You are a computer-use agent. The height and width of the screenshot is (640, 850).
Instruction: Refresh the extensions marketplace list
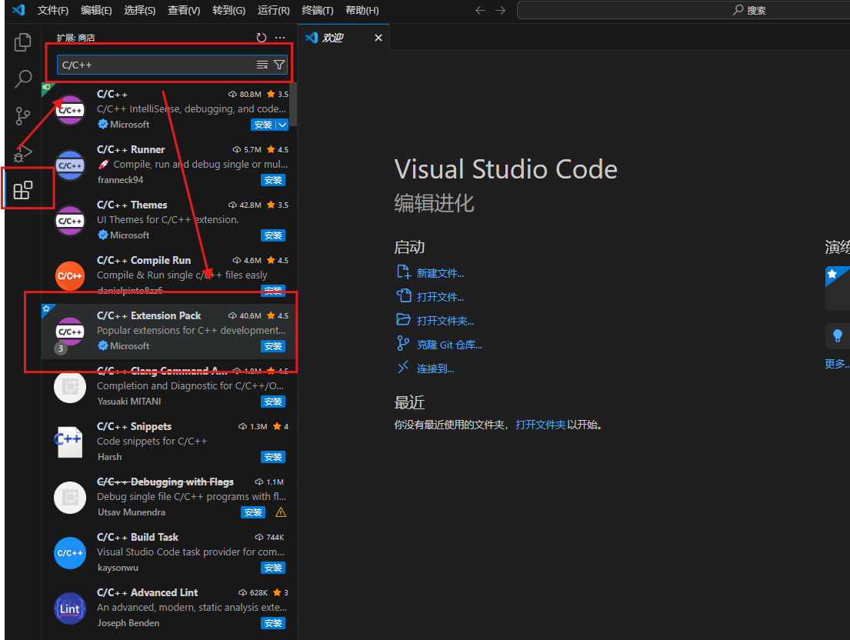coord(262,38)
